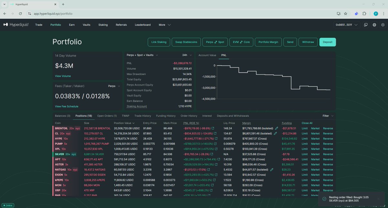Open the Perps + Spot + Vaults selector
Image resolution: width=388 pixels, height=208 pixels.
coord(142,55)
